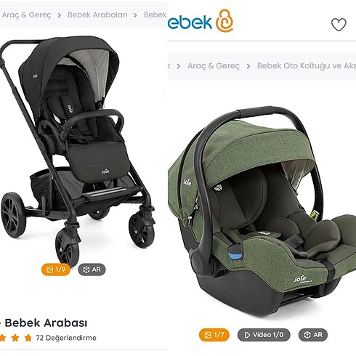Play the Video 1/0 badge
The image size is (356, 356).
264,335
